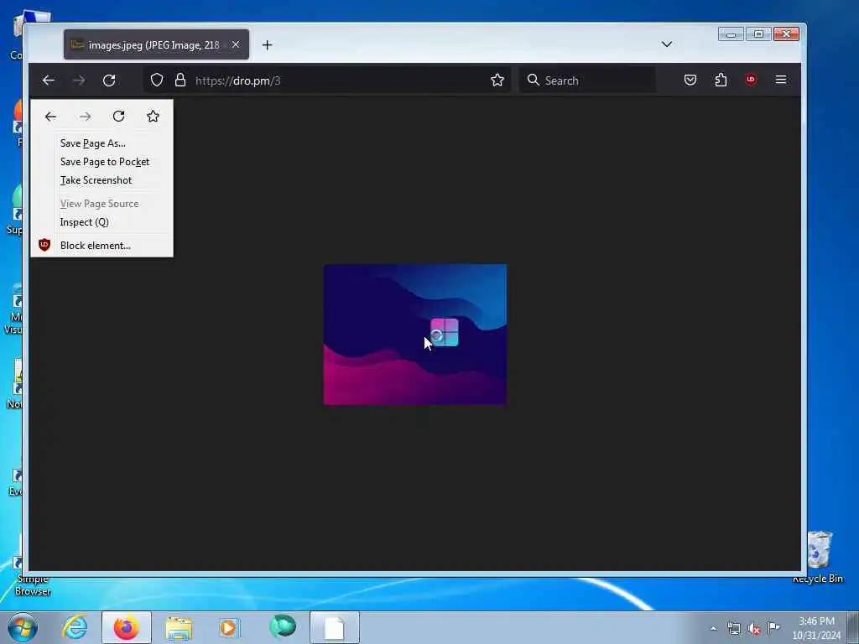Expand the List all tabs chevron

[667, 44]
